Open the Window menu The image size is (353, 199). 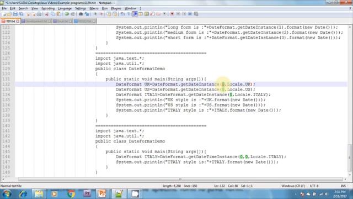pos(130,8)
